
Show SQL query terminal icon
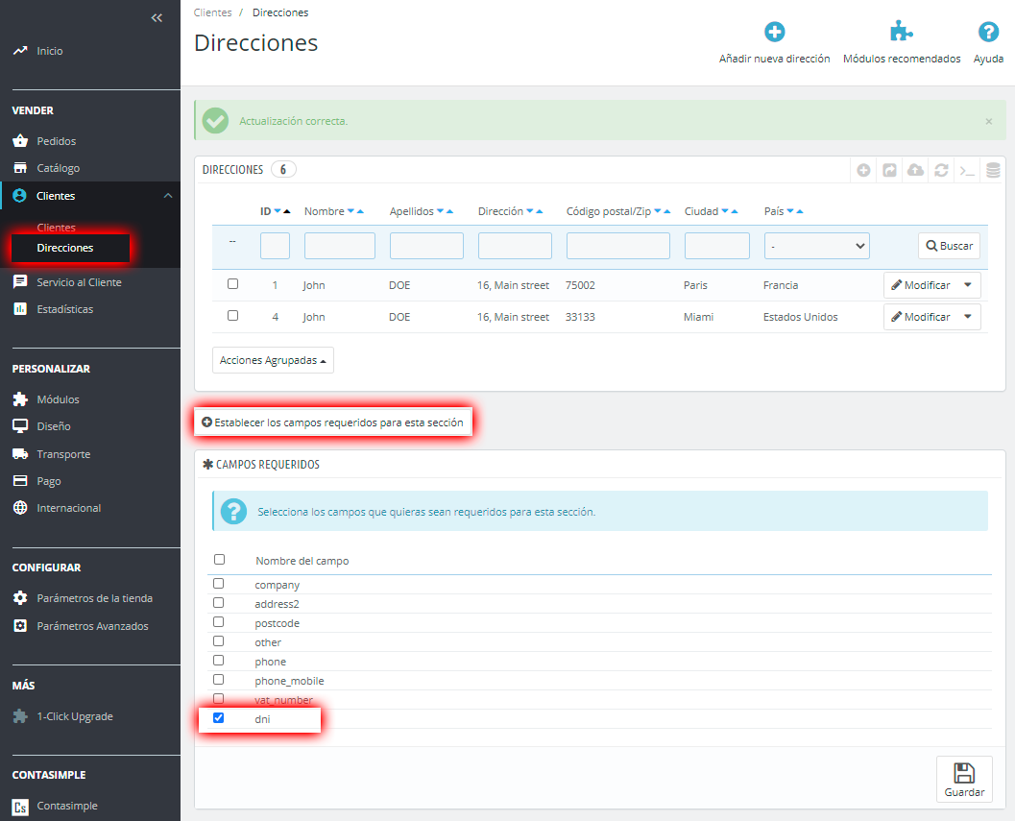coord(967,170)
